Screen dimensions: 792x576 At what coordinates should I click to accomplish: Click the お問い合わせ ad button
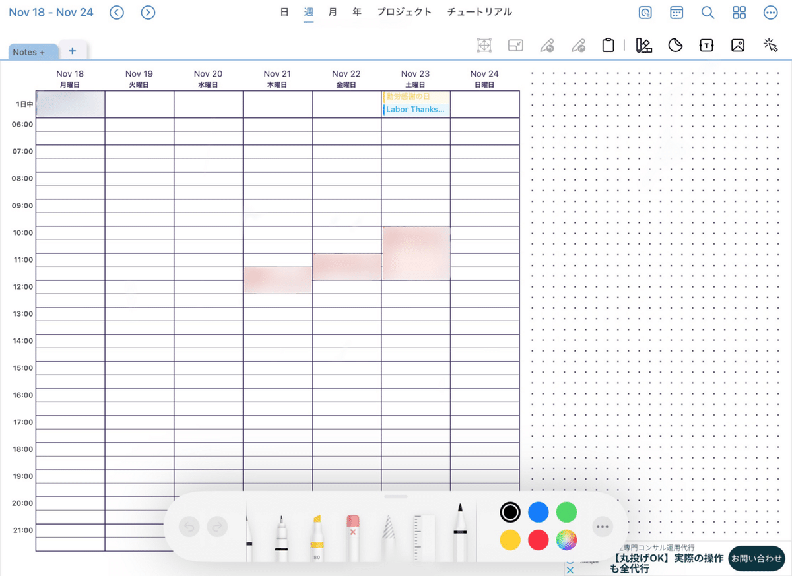[x=756, y=558]
